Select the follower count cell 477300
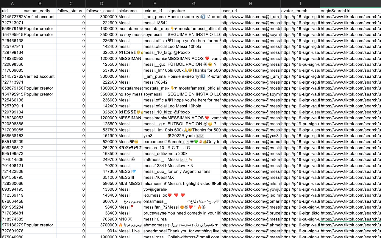The image size is (381, 238). 102,171
